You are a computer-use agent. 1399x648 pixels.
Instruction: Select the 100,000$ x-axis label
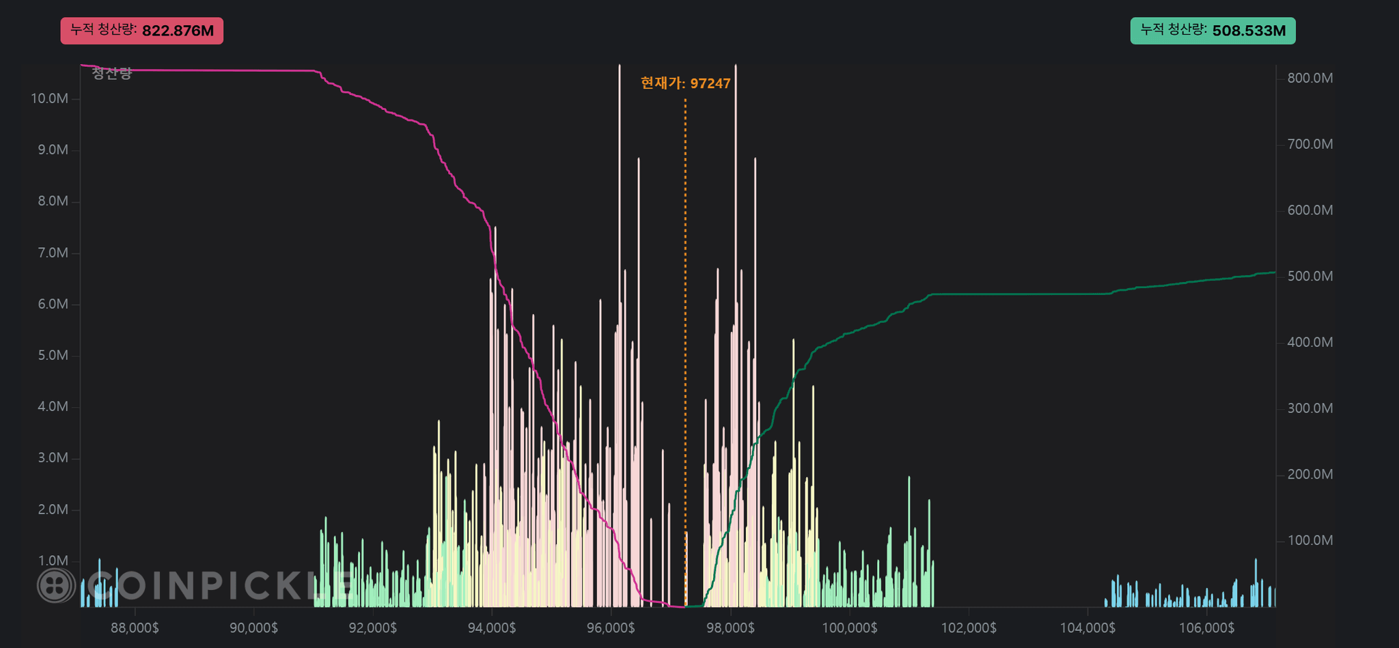click(849, 628)
